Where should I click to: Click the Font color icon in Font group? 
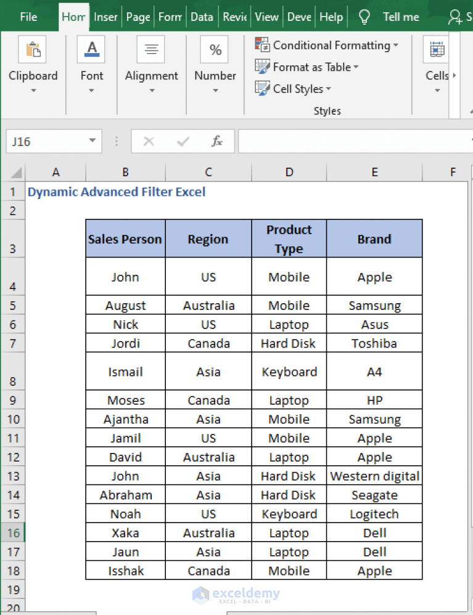pos(91,49)
